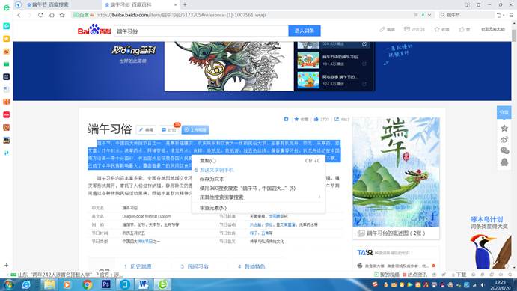Launch Photoshop from the taskbar

point(105,284)
